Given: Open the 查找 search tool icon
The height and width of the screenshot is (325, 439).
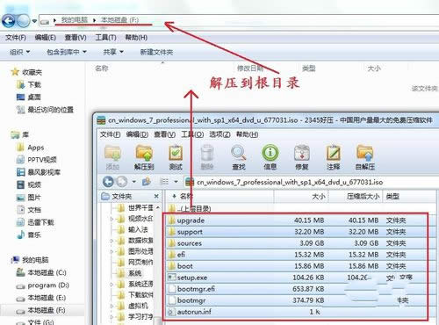Looking at the screenshot, I should pyautogui.click(x=239, y=157).
